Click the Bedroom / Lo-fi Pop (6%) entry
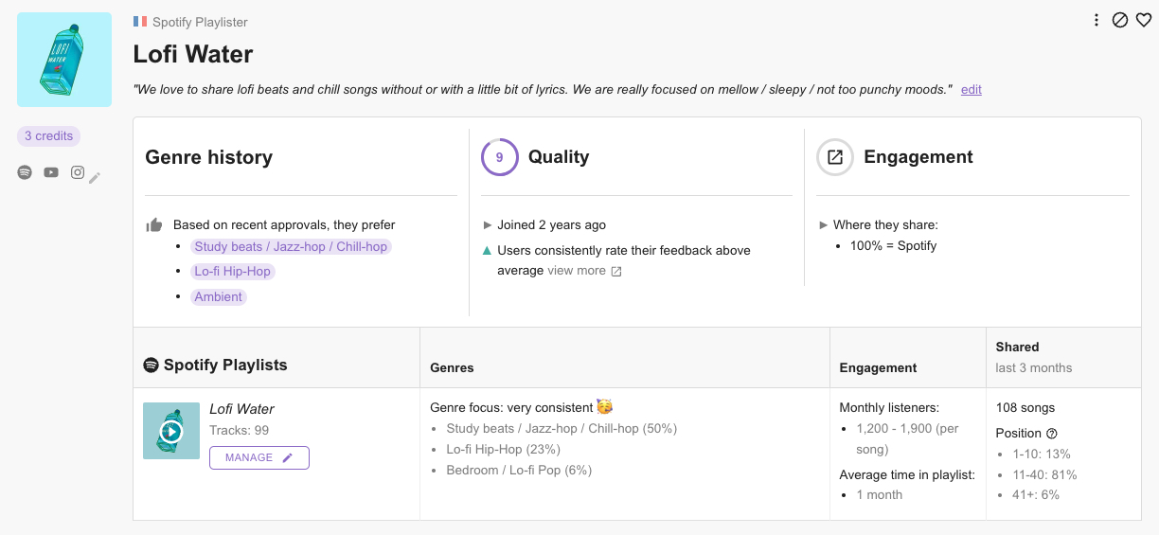The width and height of the screenshot is (1159, 535). [x=519, y=470]
